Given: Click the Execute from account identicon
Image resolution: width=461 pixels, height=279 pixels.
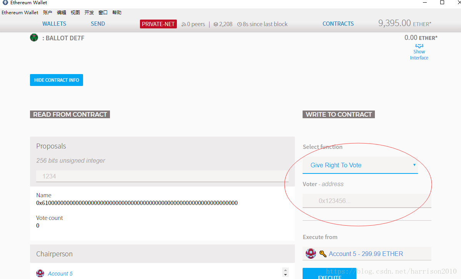Looking at the screenshot, I should click(311, 253).
